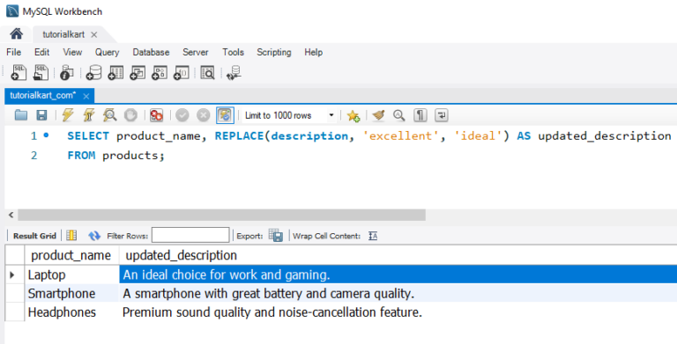Beautify the query with the broom icon
The height and width of the screenshot is (344, 677).
(378, 115)
